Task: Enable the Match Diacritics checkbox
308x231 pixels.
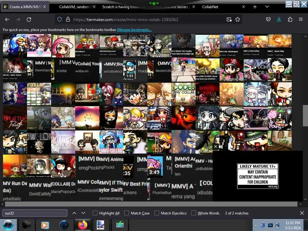Action: [156, 213]
